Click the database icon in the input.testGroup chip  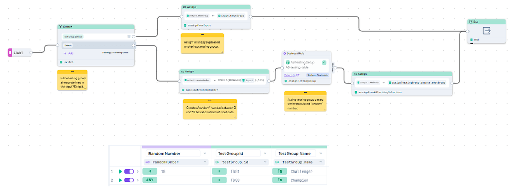coord(220,15)
